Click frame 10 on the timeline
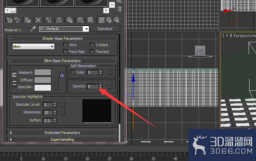This screenshot has height=161, width=256. 43,158
